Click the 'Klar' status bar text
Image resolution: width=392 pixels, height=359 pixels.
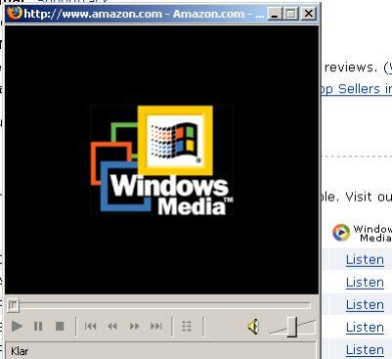[x=20, y=351]
